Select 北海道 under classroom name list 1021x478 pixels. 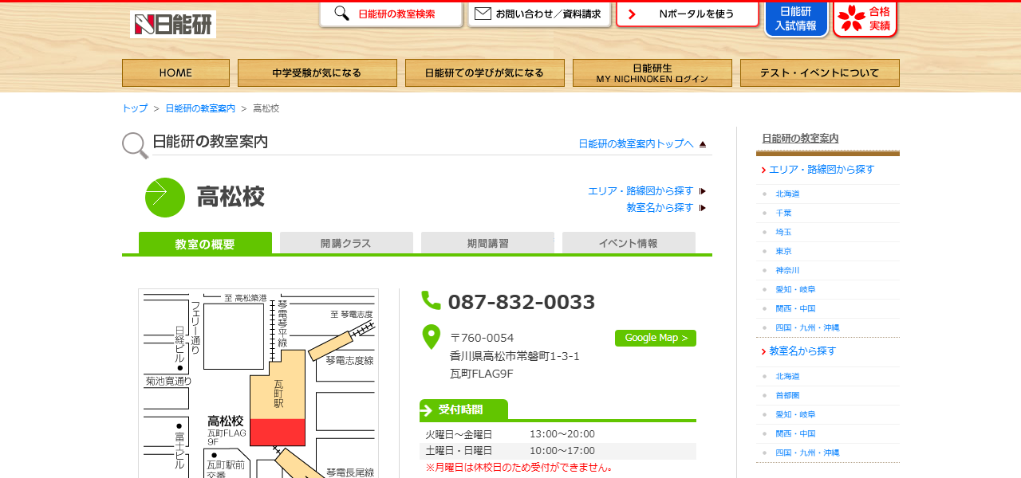coord(787,376)
